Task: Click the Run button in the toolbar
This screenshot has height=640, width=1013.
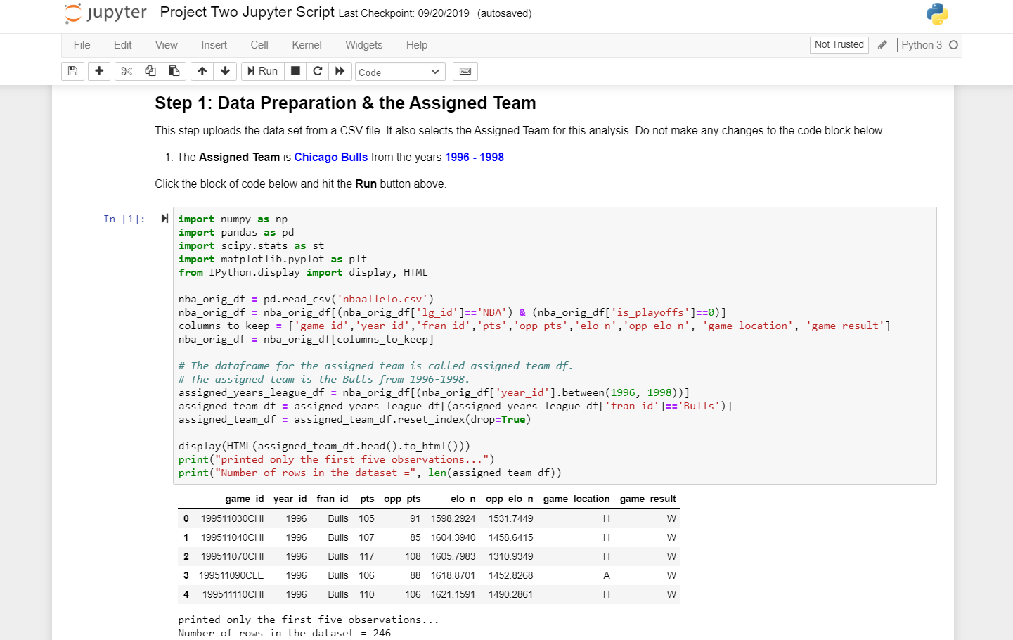Action: point(262,71)
